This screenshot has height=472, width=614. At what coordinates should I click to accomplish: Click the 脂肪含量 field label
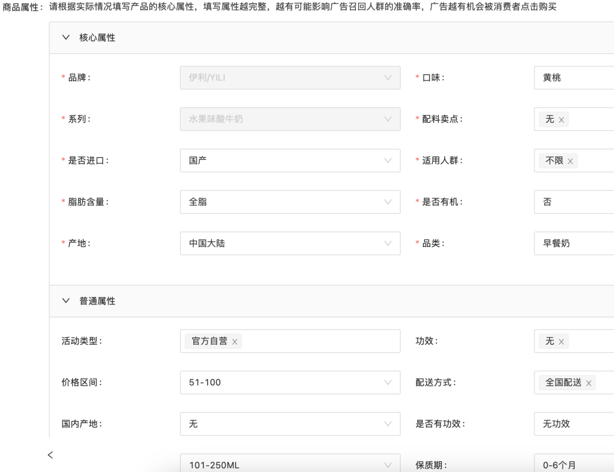(88, 202)
